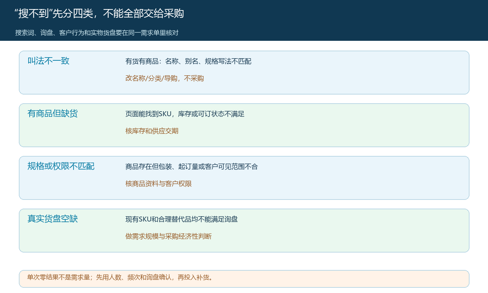Screen dimensions: 488x293
Task: Click the heading 叫法不一致
Action: click(48, 61)
